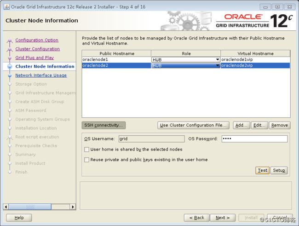Click the Edit button
Screen dimensions: 299x226
259,125
